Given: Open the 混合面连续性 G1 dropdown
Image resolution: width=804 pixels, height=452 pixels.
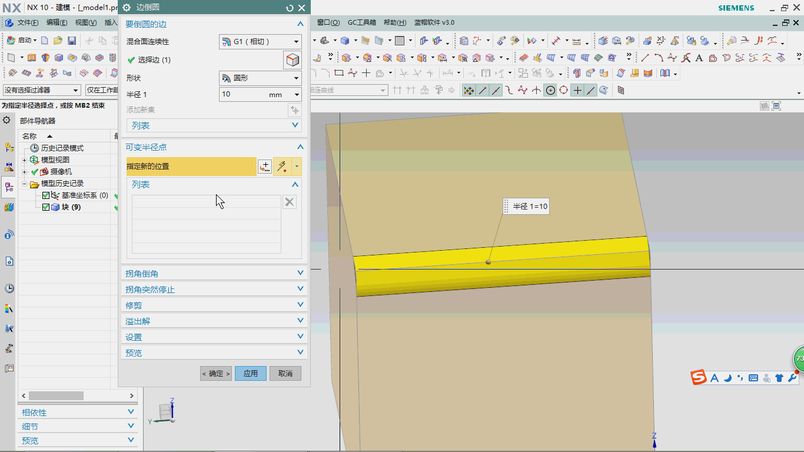Looking at the screenshot, I should coord(260,42).
